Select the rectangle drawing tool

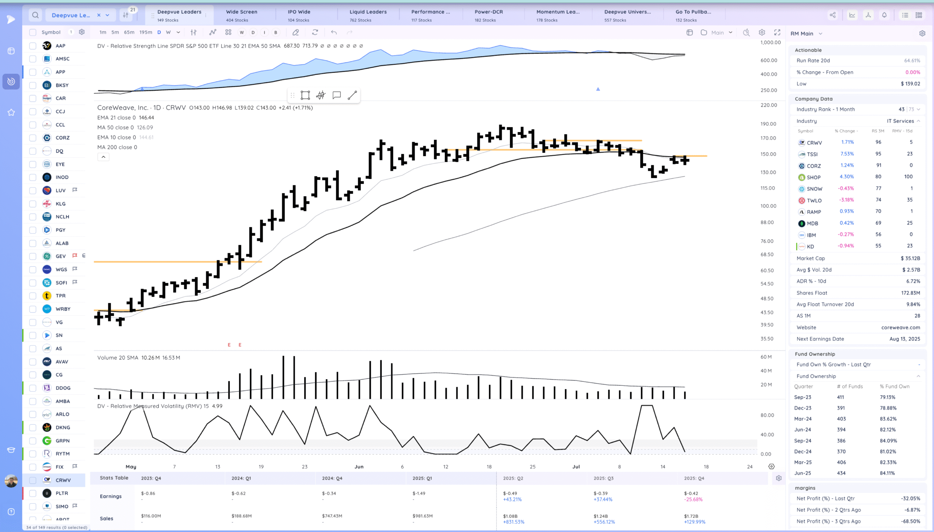tap(305, 96)
